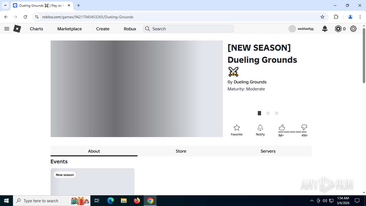The height and width of the screenshot is (206, 366).
Task: Switch to the Store tab
Action: pyautogui.click(x=181, y=151)
